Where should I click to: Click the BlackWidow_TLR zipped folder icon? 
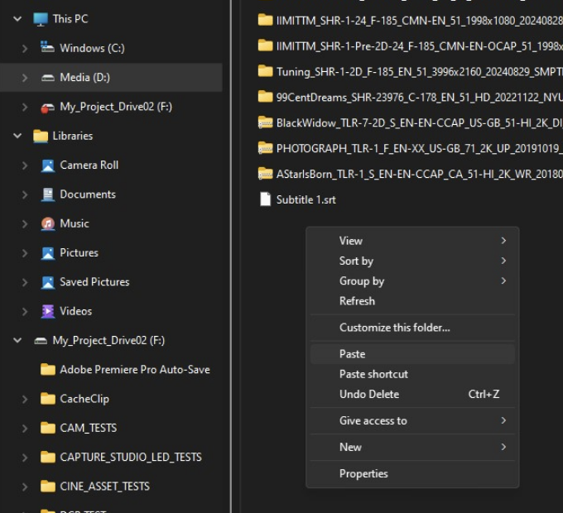point(265,122)
